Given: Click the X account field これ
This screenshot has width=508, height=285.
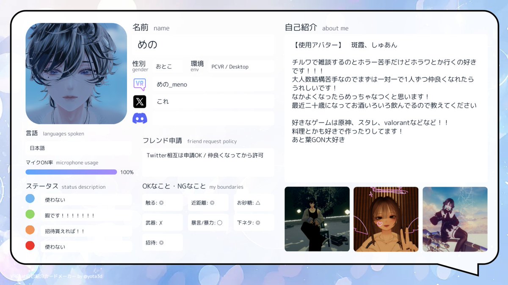Looking at the screenshot, I should coord(213,101).
